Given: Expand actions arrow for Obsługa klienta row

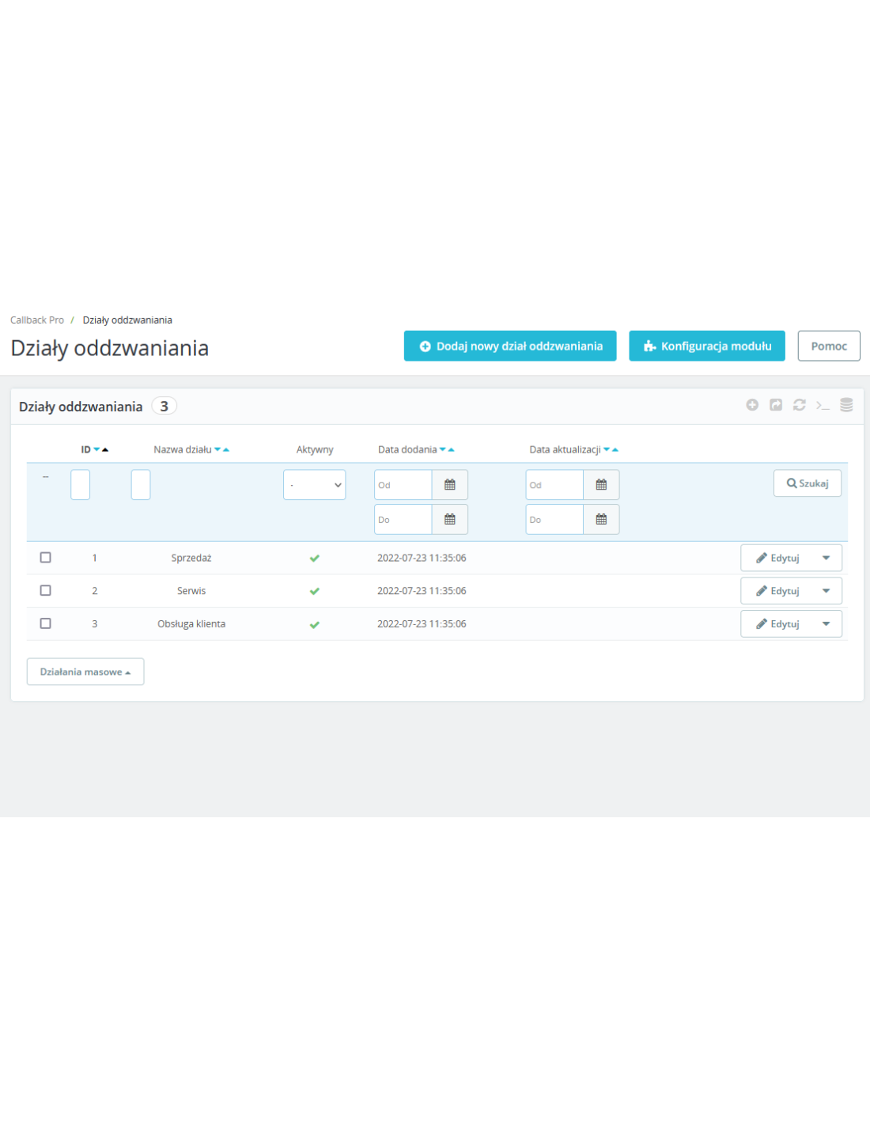Looking at the screenshot, I should pos(826,624).
